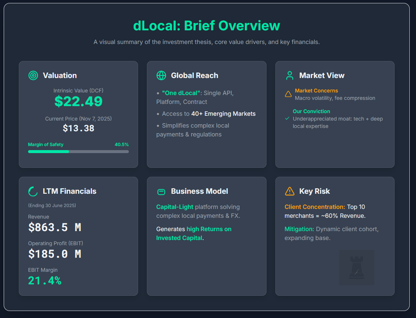Screen dimensions: 416x318
Task: Click the orange triangle icon next to Market Concerns
Action: pos(288,94)
